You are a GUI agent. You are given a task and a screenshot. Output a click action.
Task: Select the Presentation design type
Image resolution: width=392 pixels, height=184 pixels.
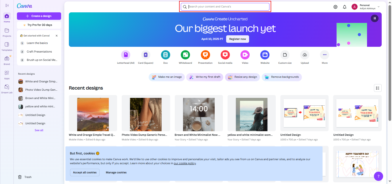tap(205, 57)
